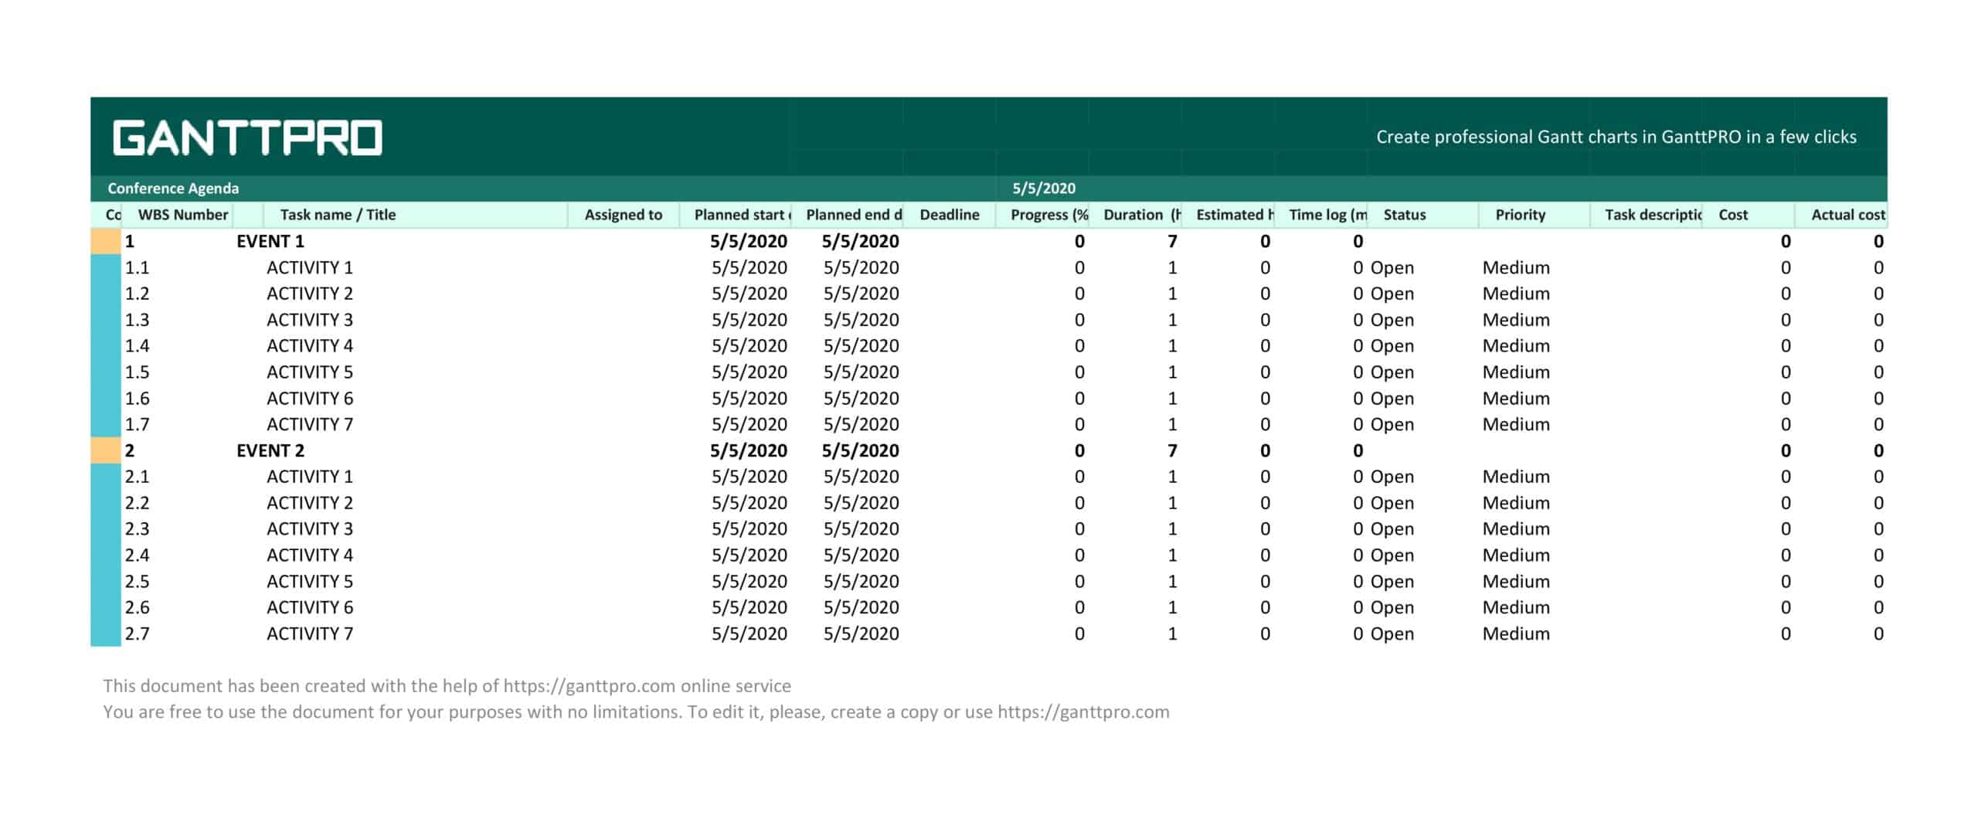This screenshot has height=822, width=1978.
Task: Select the EVENT 2 task name cell
Action: [270, 451]
